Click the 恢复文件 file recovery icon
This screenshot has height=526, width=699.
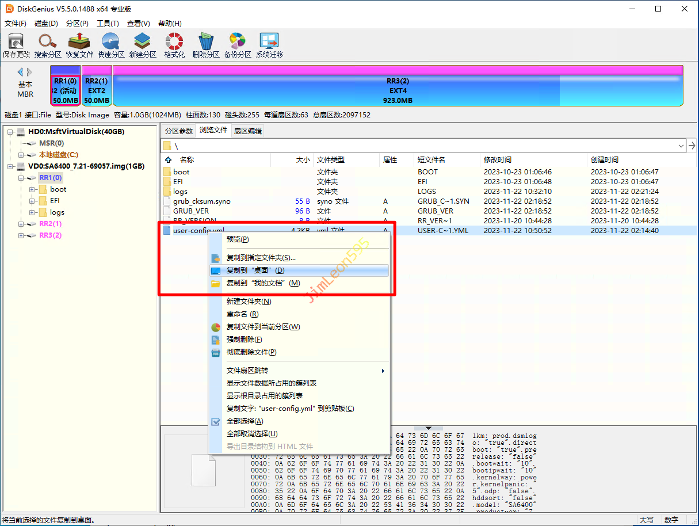[x=79, y=45]
